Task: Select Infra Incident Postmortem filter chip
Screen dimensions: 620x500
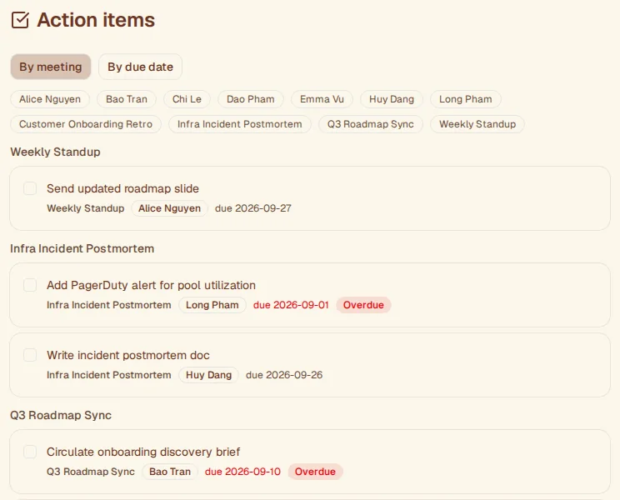Action: click(x=240, y=124)
